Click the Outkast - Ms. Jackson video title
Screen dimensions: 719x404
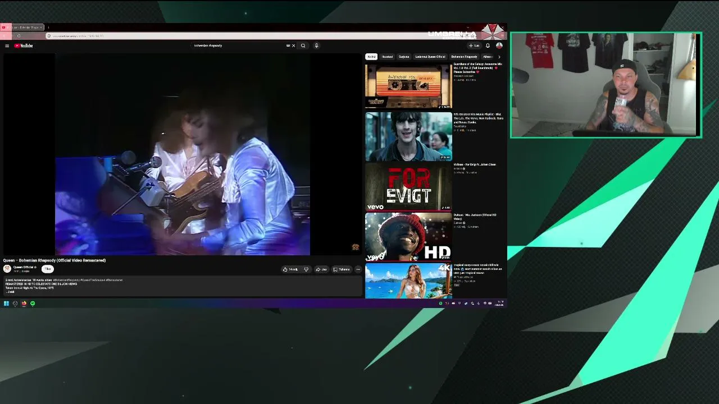pos(475,217)
